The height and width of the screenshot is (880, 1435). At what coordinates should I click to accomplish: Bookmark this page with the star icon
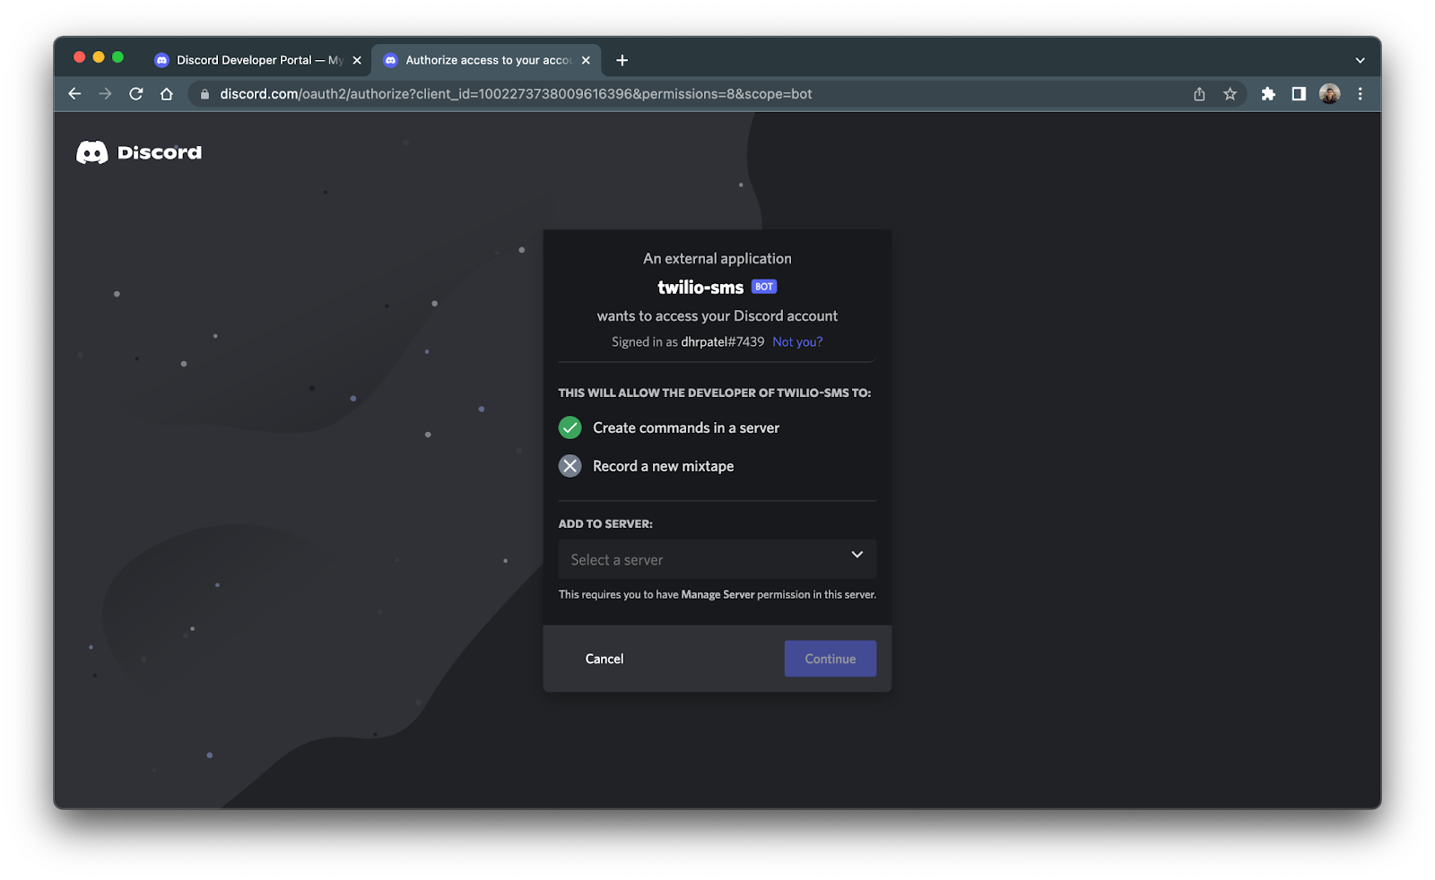pyautogui.click(x=1230, y=94)
